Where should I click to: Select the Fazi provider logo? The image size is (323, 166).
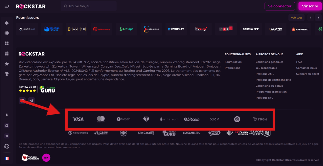click(x=226, y=29)
